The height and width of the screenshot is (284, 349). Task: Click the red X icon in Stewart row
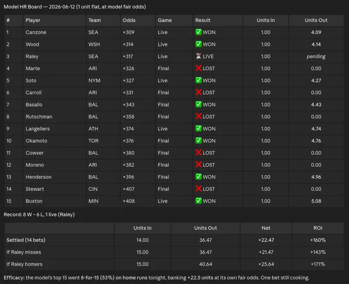coord(199,189)
